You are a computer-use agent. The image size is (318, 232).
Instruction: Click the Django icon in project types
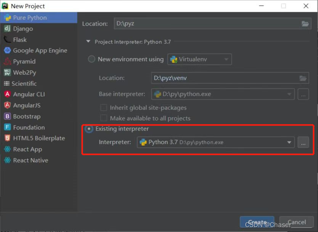coord(7,29)
